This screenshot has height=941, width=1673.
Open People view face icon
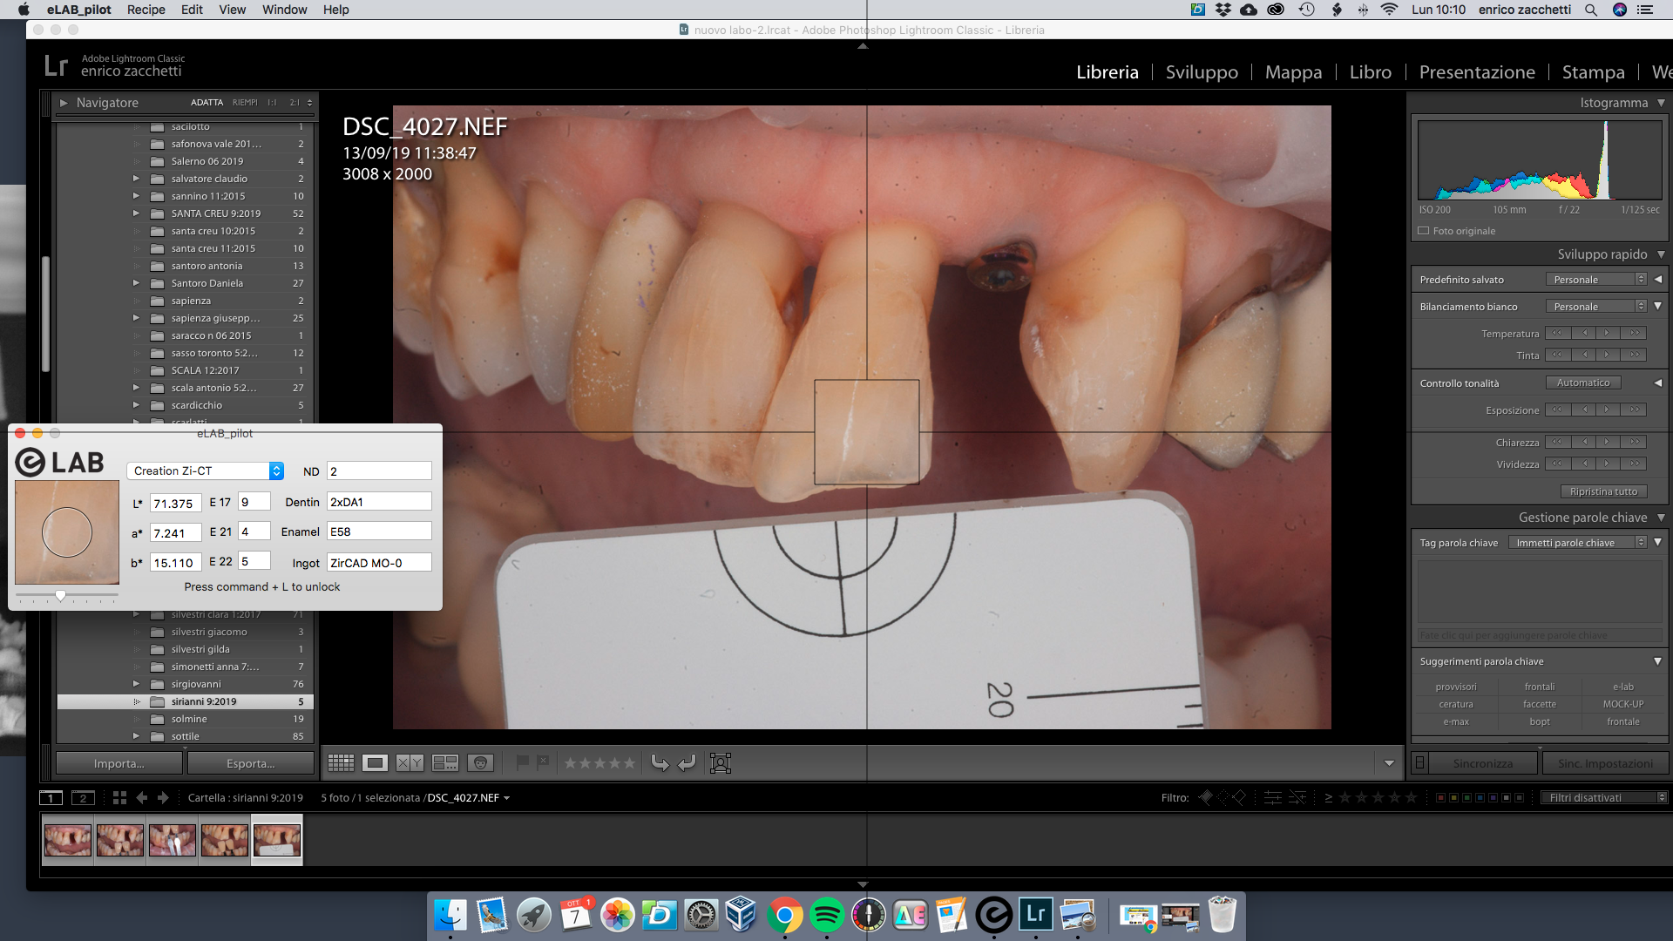tap(480, 763)
